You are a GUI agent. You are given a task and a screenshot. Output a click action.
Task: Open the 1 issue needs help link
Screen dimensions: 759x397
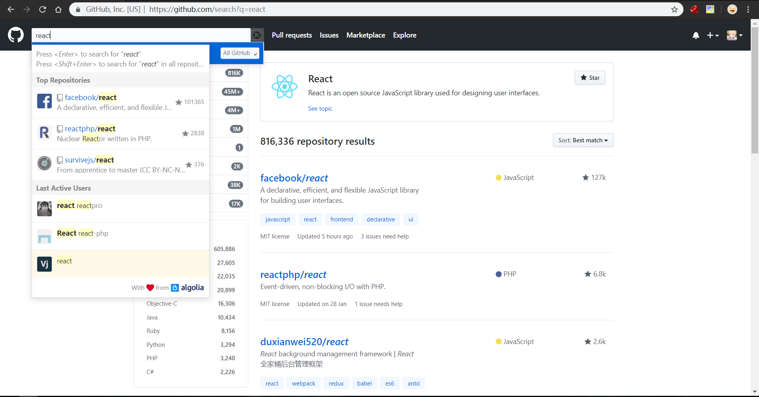pos(378,304)
